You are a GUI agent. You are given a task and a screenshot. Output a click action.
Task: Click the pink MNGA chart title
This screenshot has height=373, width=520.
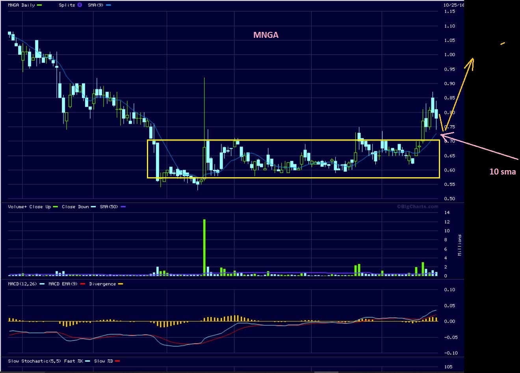pos(266,35)
